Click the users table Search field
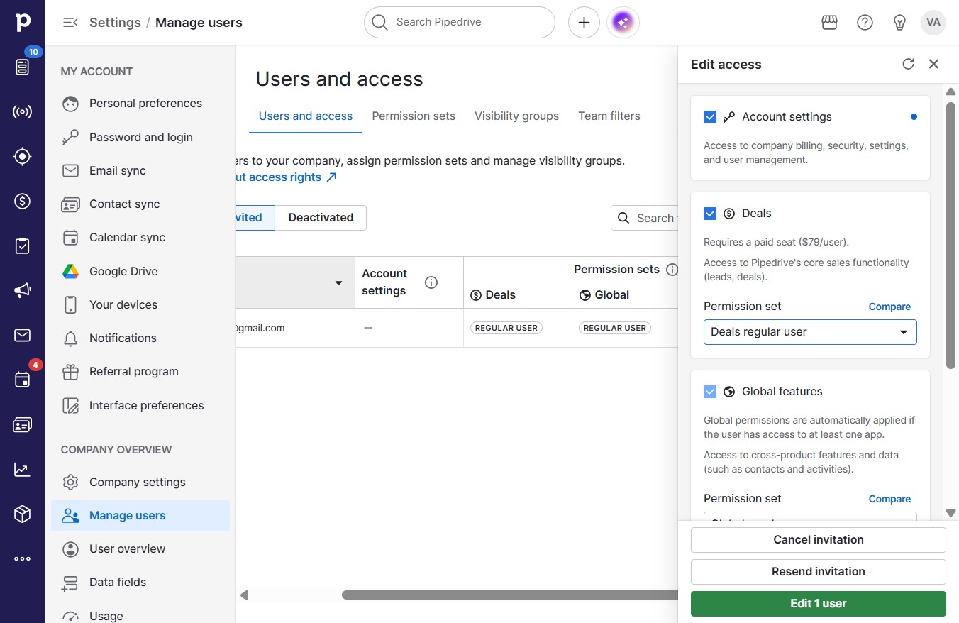 pyautogui.click(x=644, y=218)
